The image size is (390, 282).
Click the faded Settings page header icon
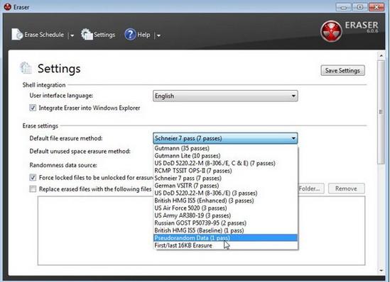click(26, 68)
